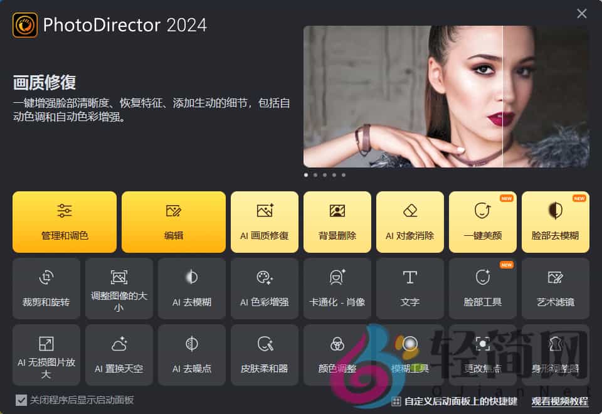Launch AI 置换天空

click(119, 355)
